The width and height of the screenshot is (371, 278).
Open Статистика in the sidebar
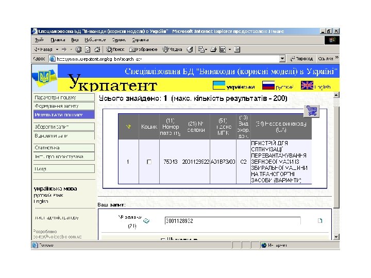[x=64, y=148]
